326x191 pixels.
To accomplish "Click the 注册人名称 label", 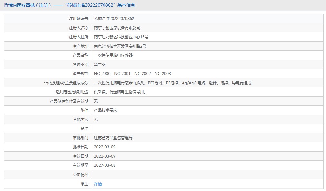I will [x=79, y=28].
